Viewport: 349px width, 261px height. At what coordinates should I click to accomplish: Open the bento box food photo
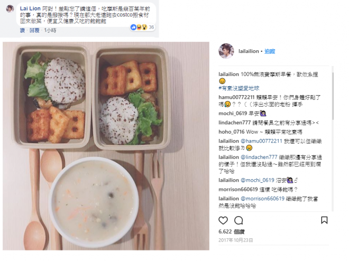coord(106,146)
